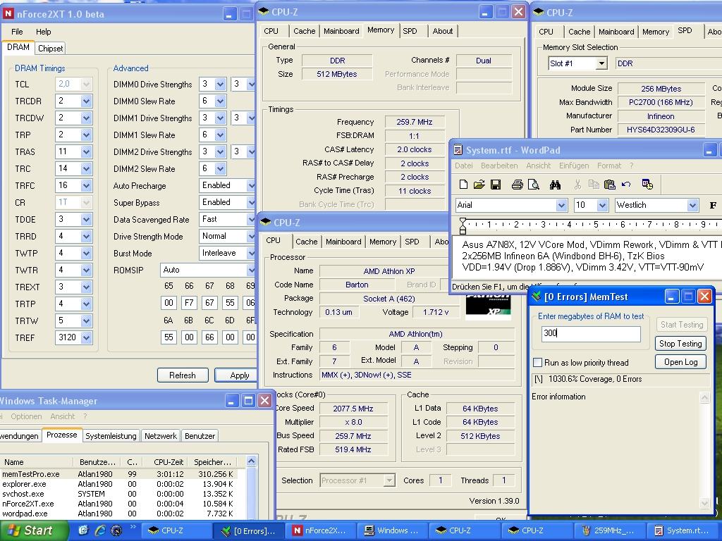Open ROMSIP Auto dropdown
The image size is (722, 541).
(x=250, y=270)
